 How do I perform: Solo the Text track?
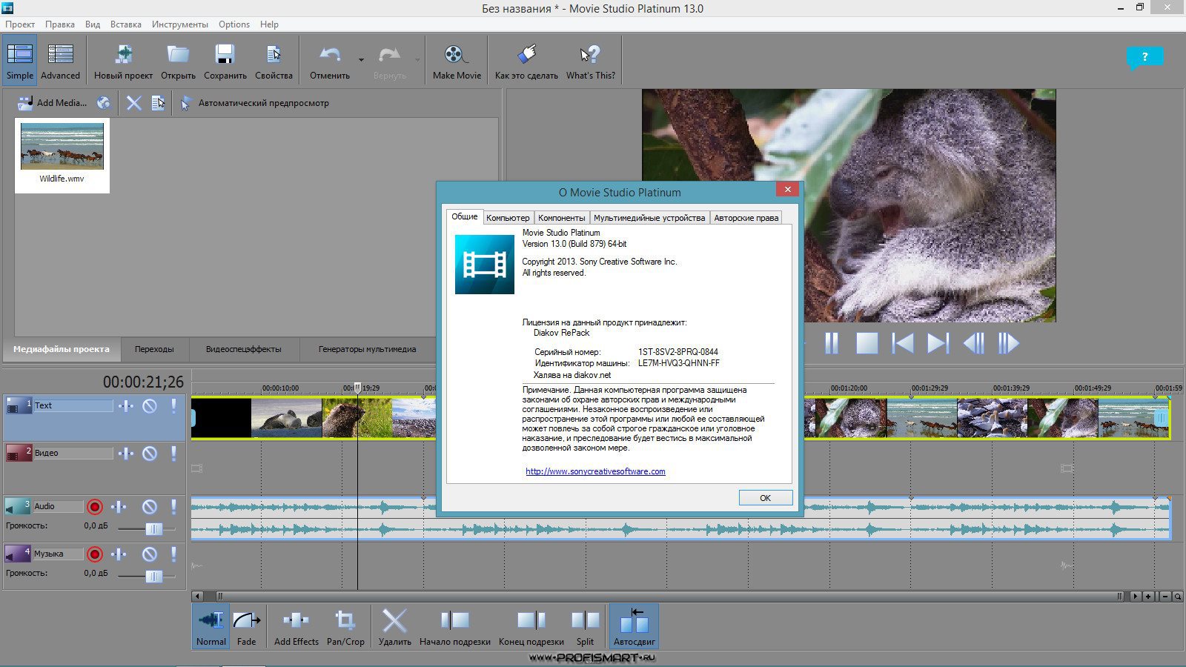[174, 405]
